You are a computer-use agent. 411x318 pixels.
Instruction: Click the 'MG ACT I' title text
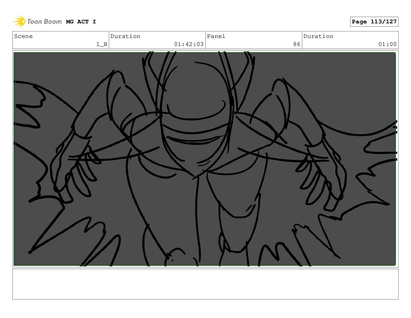[x=81, y=22]
